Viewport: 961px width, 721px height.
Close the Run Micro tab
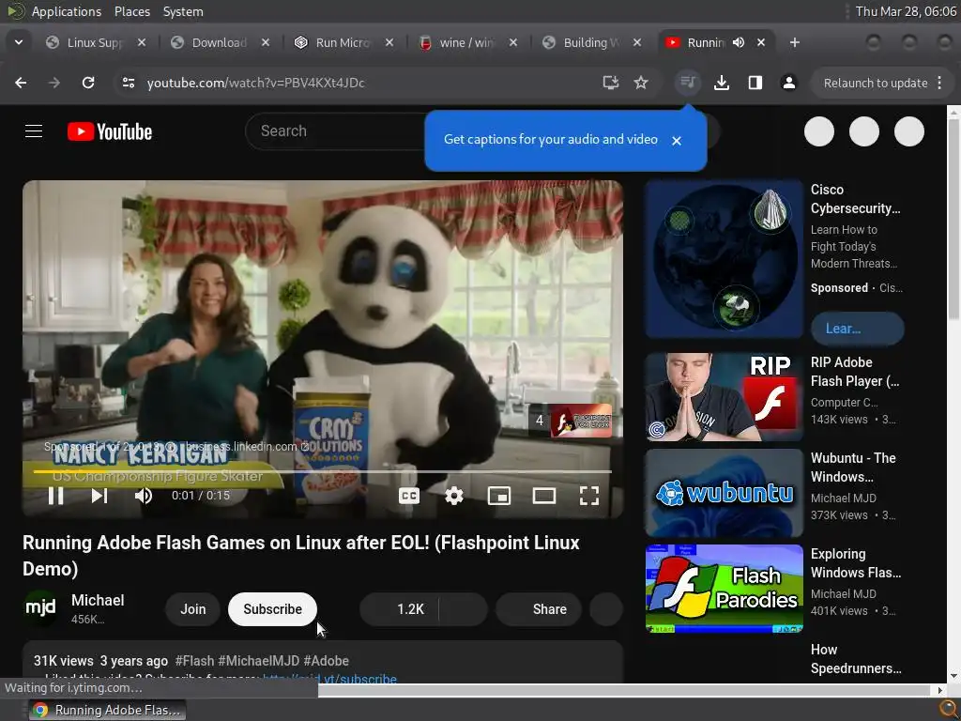point(389,42)
